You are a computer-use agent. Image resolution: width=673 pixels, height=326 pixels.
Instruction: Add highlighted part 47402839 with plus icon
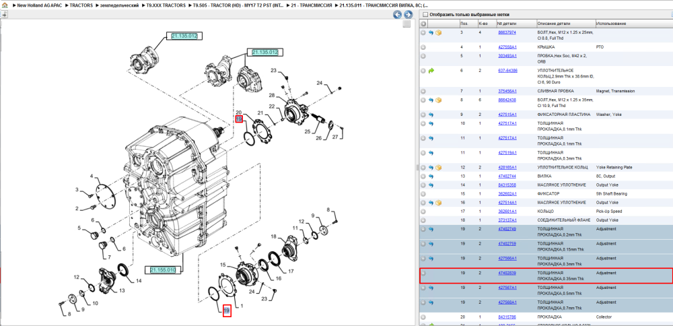click(423, 273)
